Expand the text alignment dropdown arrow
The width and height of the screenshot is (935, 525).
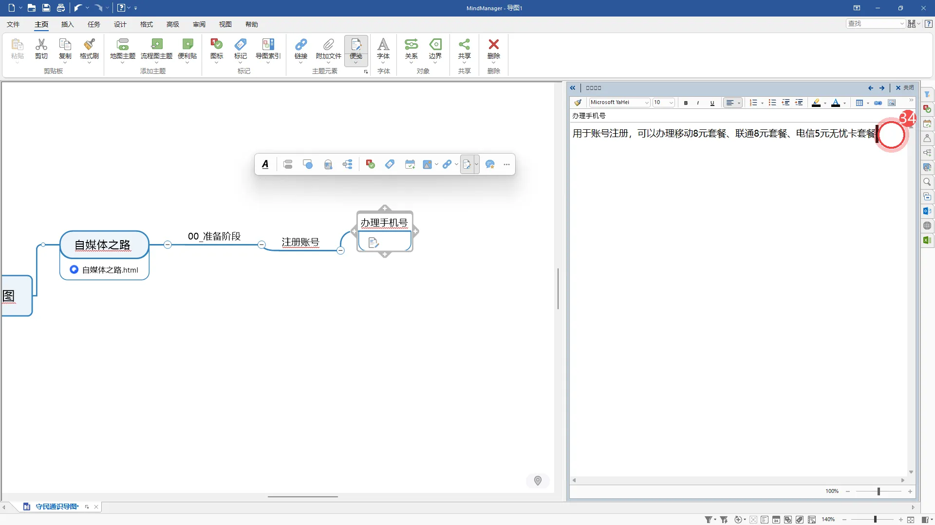click(739, 103)
